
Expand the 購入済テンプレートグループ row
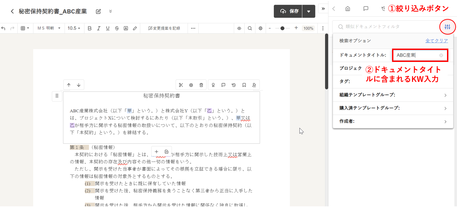pyautogui.click(x=393, y=108)
